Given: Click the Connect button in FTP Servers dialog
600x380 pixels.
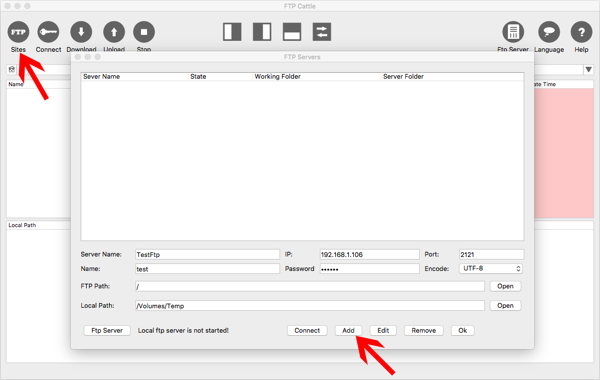Looking at the screenshot, I should click(307, 331).
